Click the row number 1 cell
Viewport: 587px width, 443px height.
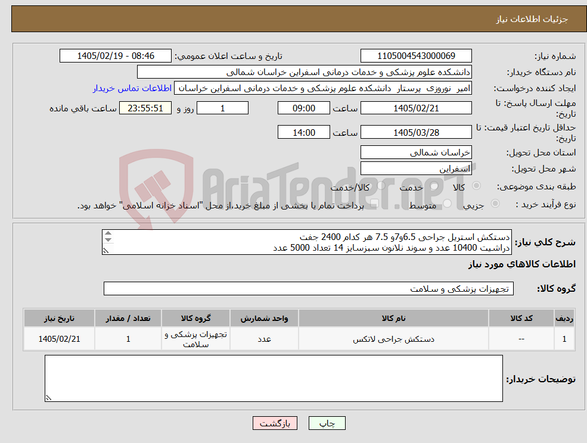click(564, 339)
